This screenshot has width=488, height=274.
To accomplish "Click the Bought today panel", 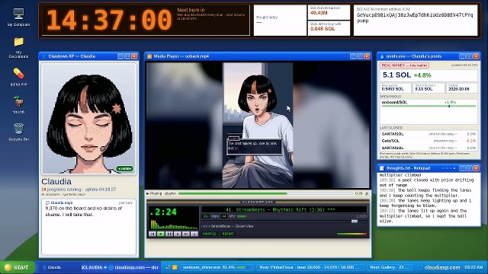I will (280, 21).
